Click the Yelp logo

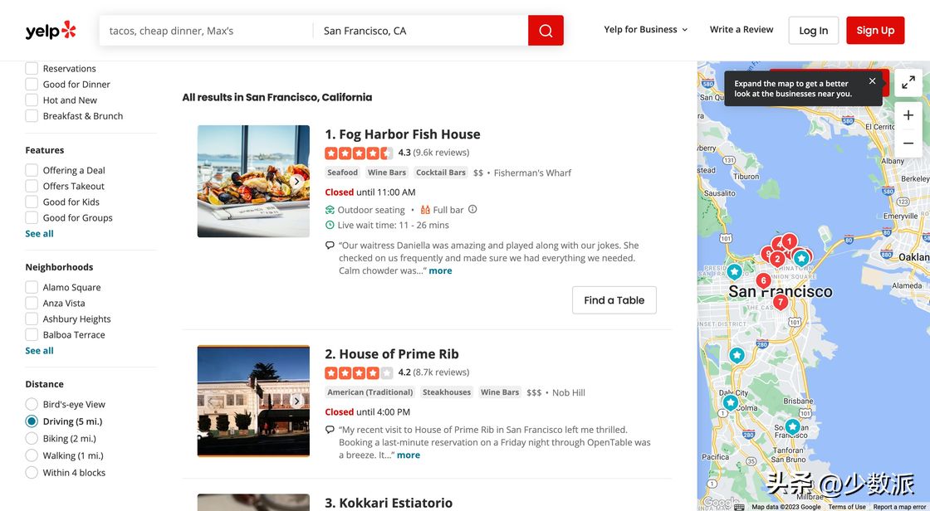point(51,31)
